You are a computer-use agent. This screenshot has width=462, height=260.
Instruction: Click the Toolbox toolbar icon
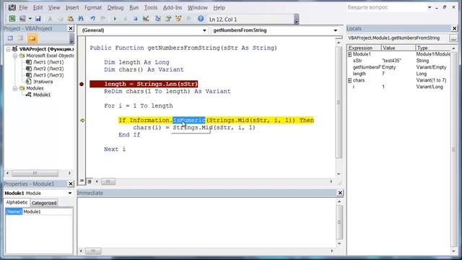coord(188,19)
